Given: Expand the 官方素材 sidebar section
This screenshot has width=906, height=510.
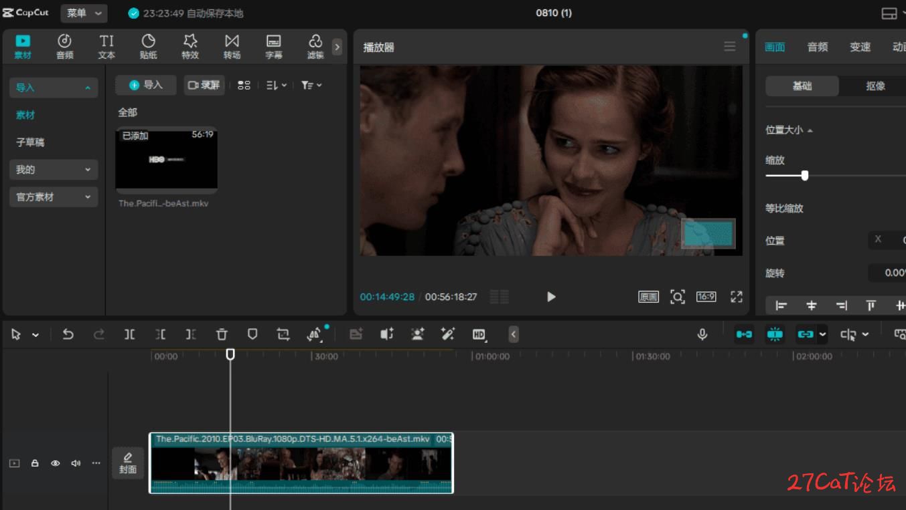Looking at the screenshot, I should [54, 197].
